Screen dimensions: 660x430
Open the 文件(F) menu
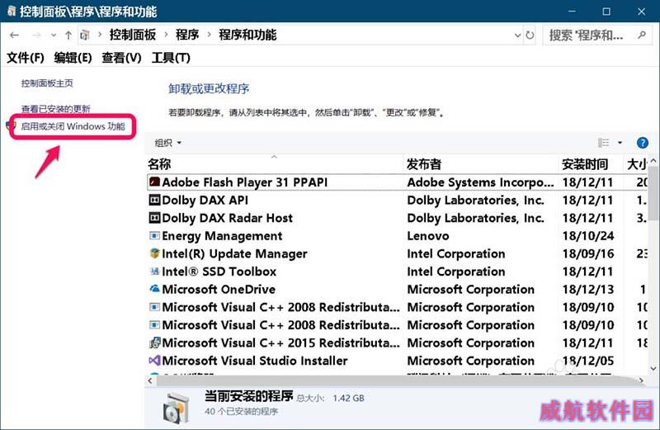tap(26, 58)
